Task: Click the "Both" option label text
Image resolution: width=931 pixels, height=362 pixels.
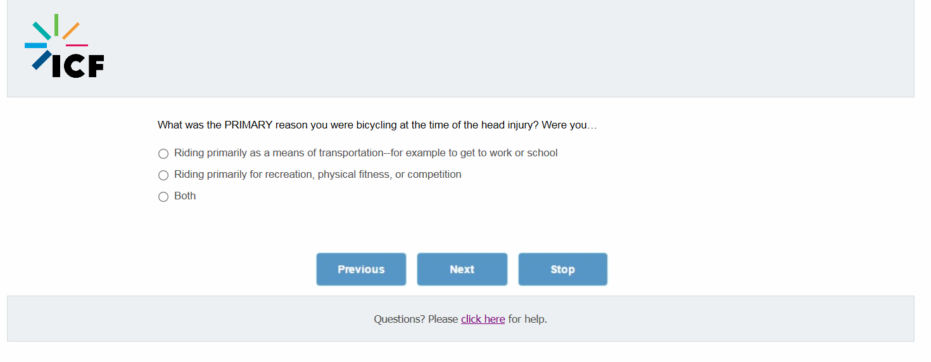Action: pyautogui.click(x=185, y=196)
